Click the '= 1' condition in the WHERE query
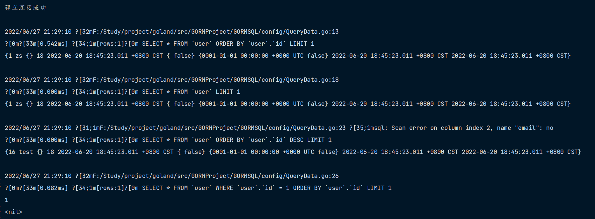The image size is (595, 219). tap(284, 188)
